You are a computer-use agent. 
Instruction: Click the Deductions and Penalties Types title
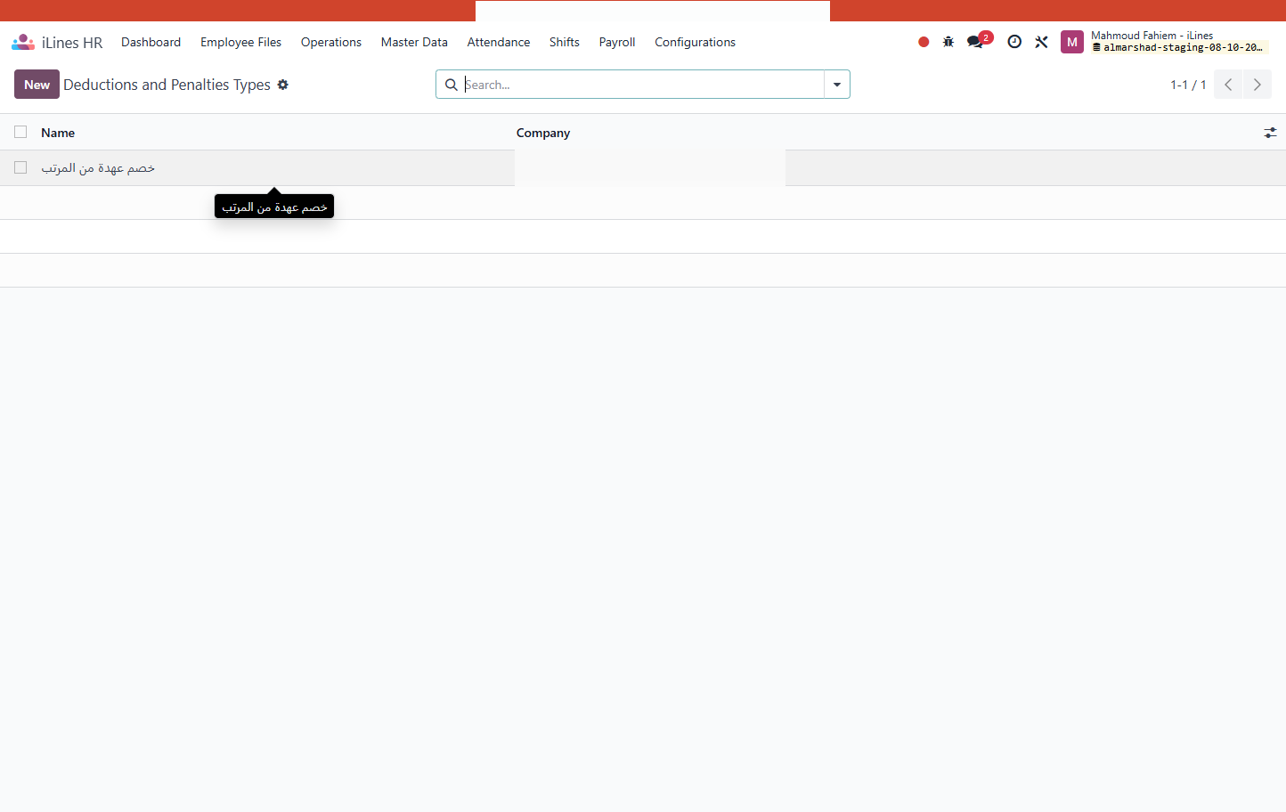(167, 85)
